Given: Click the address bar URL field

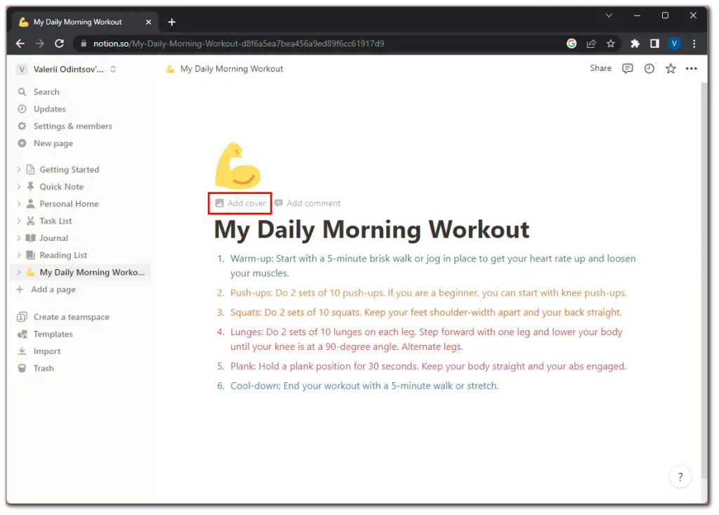Looking at the screenshot, I should coord(281,43).
